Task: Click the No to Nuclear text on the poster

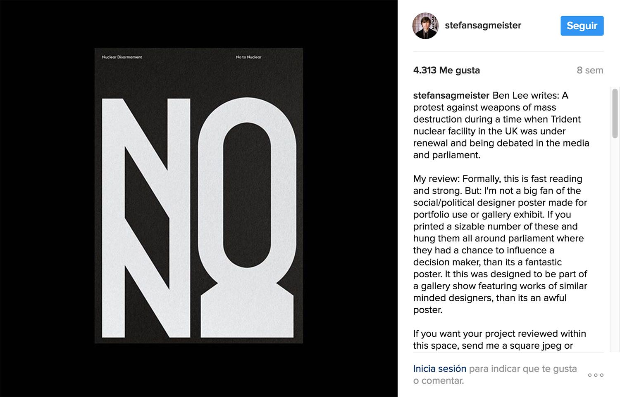Action: (x=248, y=57)
